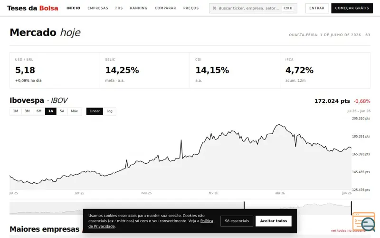380x238 pixels.
Task: Click Aceitar todos cookie button
Action: (274, 221)
